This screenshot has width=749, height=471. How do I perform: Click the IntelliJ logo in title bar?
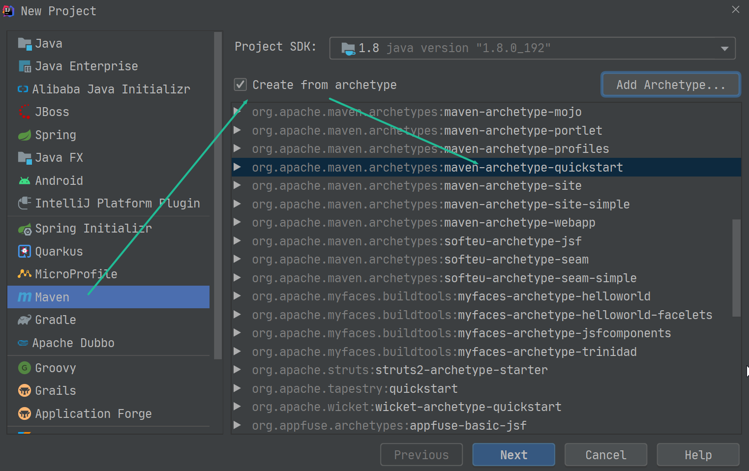coord(9,11)
